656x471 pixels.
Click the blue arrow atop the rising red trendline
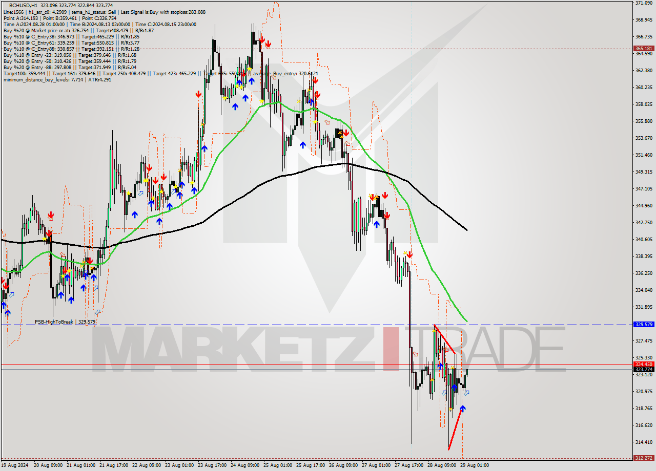tap(463, 408)
